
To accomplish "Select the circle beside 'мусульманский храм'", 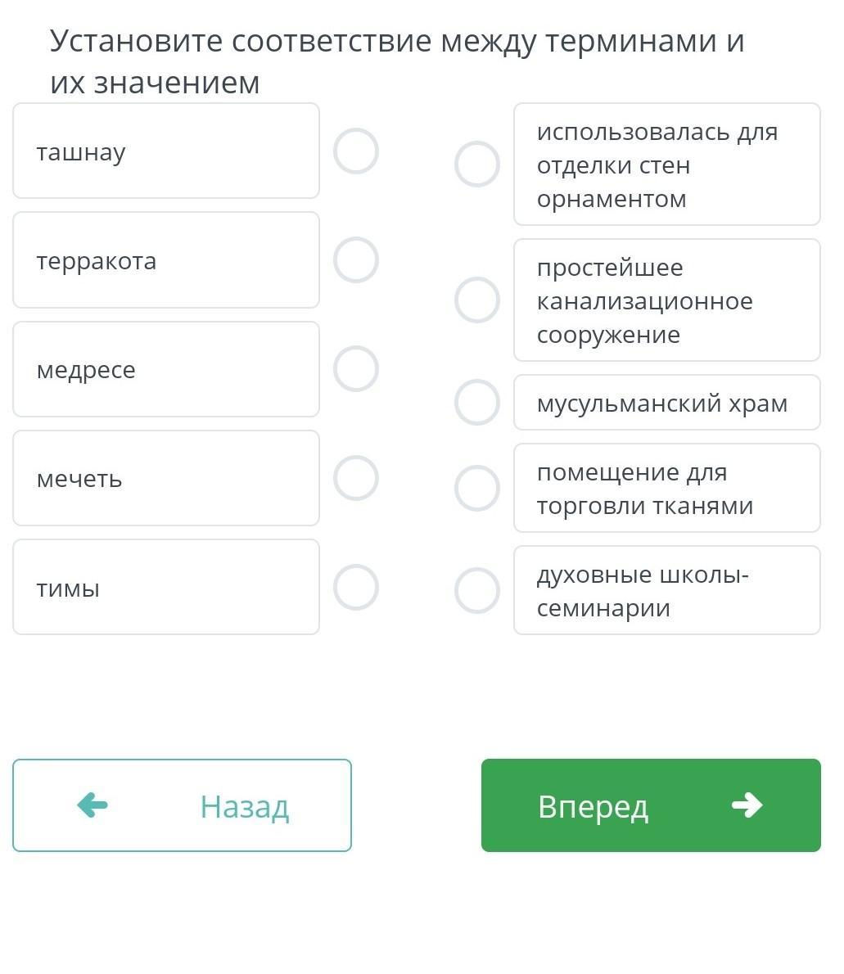I will (477, 403).
